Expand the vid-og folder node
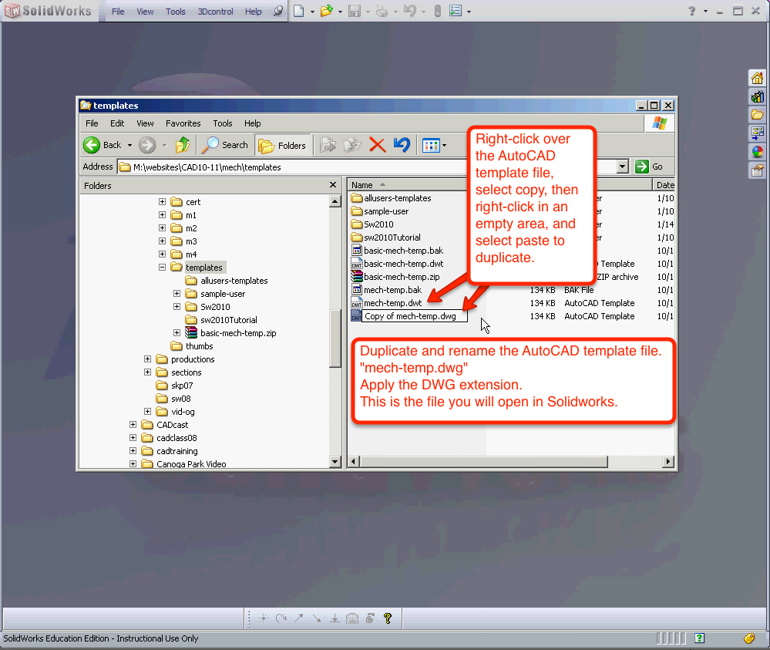This screenshot has height=650, width=770. pyautogui.click(x=147, y=411)
